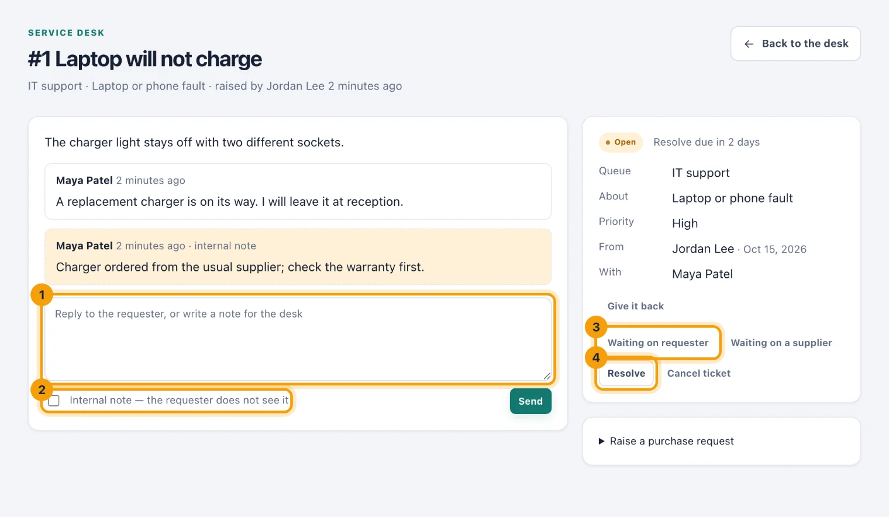Click the "SERVICE DESK" heading label
Viewport: 889px width, 517px height.
(x=66, y=33)
